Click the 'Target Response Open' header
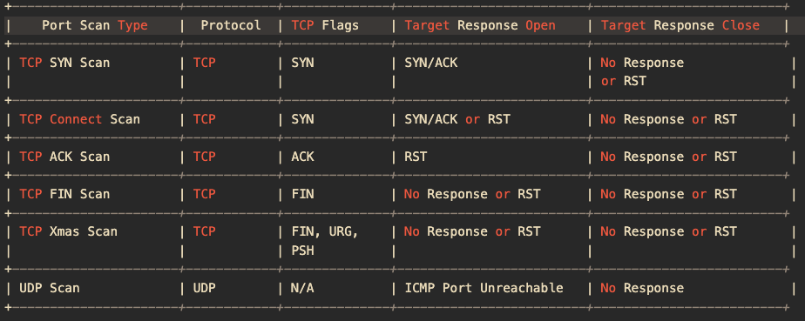This screenshot has width=805, height=321. 480,25
